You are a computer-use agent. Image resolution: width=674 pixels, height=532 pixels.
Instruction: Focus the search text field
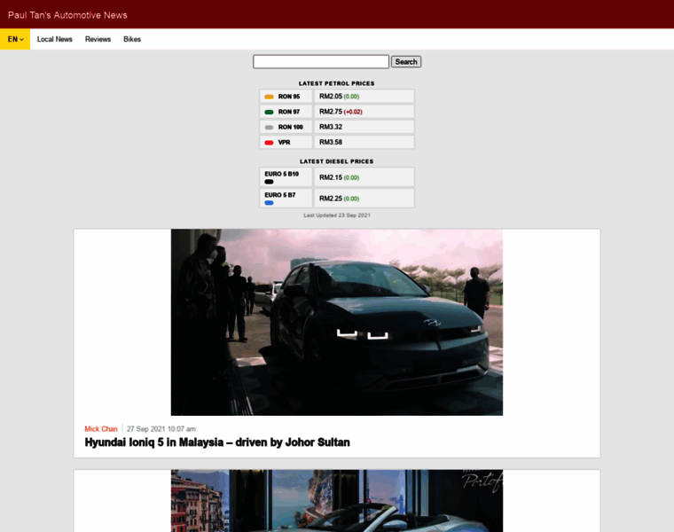point(321,61)
